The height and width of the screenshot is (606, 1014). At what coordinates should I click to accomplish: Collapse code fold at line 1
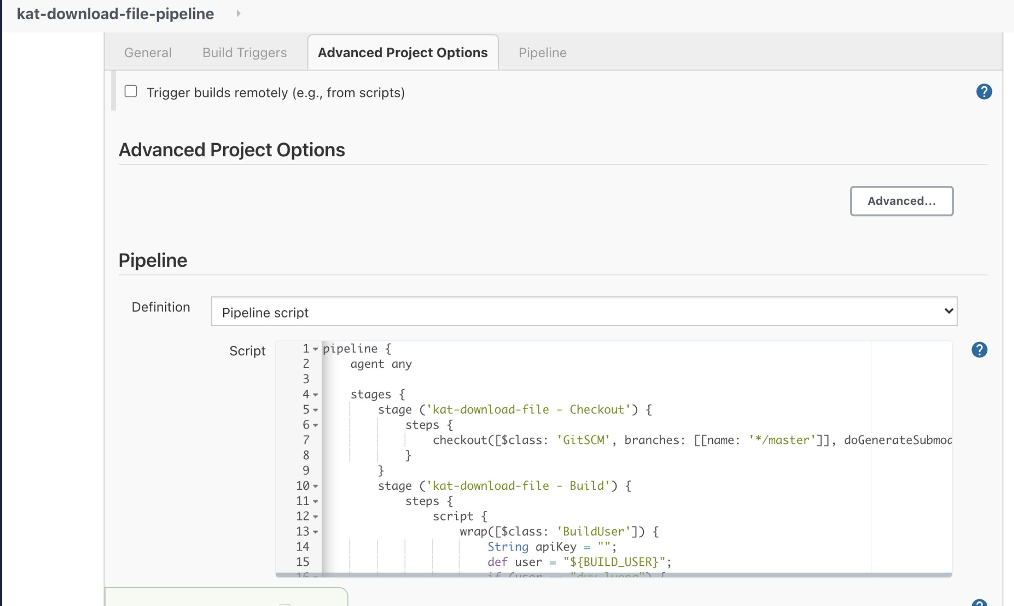(316, 349)
